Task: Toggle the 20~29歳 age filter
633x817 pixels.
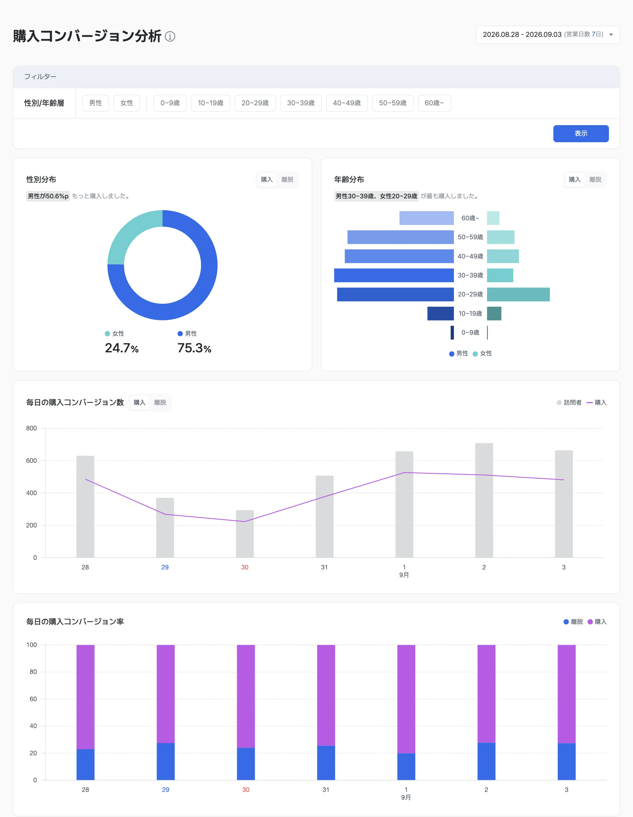Action: tap(255, 103)
